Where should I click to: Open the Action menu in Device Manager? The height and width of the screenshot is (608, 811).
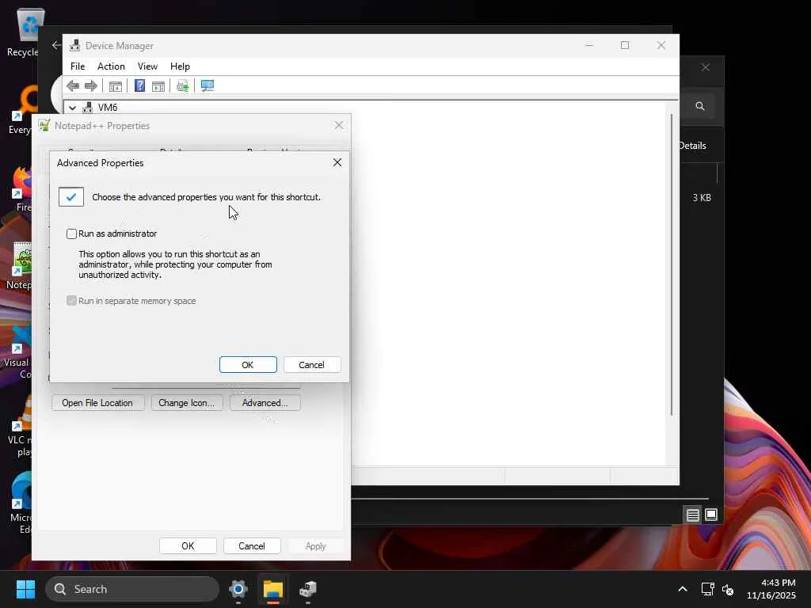click(x=111, y=66)
